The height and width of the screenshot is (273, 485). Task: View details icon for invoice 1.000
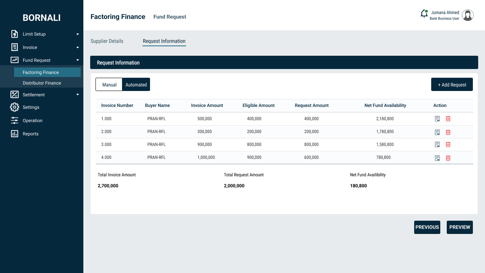437,119
